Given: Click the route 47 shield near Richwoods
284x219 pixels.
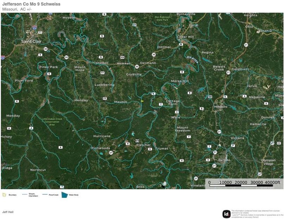Looking at the screenshot, I should [x=111, y=153].
